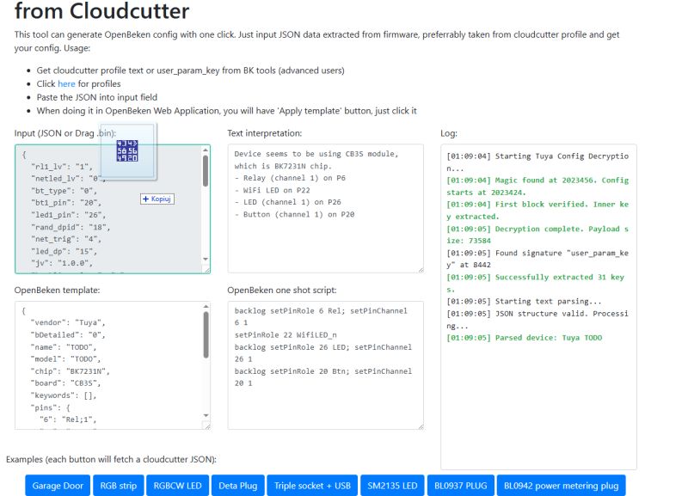
Task: Fetch the RGBCW LED cloudcutter JSON
Action: pyautogui.click(x=176, y=485)
